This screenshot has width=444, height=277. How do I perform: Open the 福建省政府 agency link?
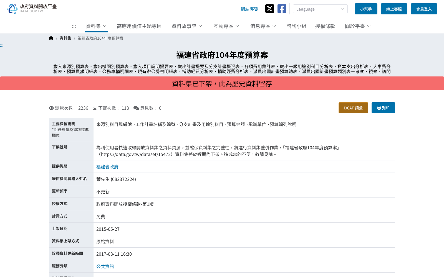(107, 167)
